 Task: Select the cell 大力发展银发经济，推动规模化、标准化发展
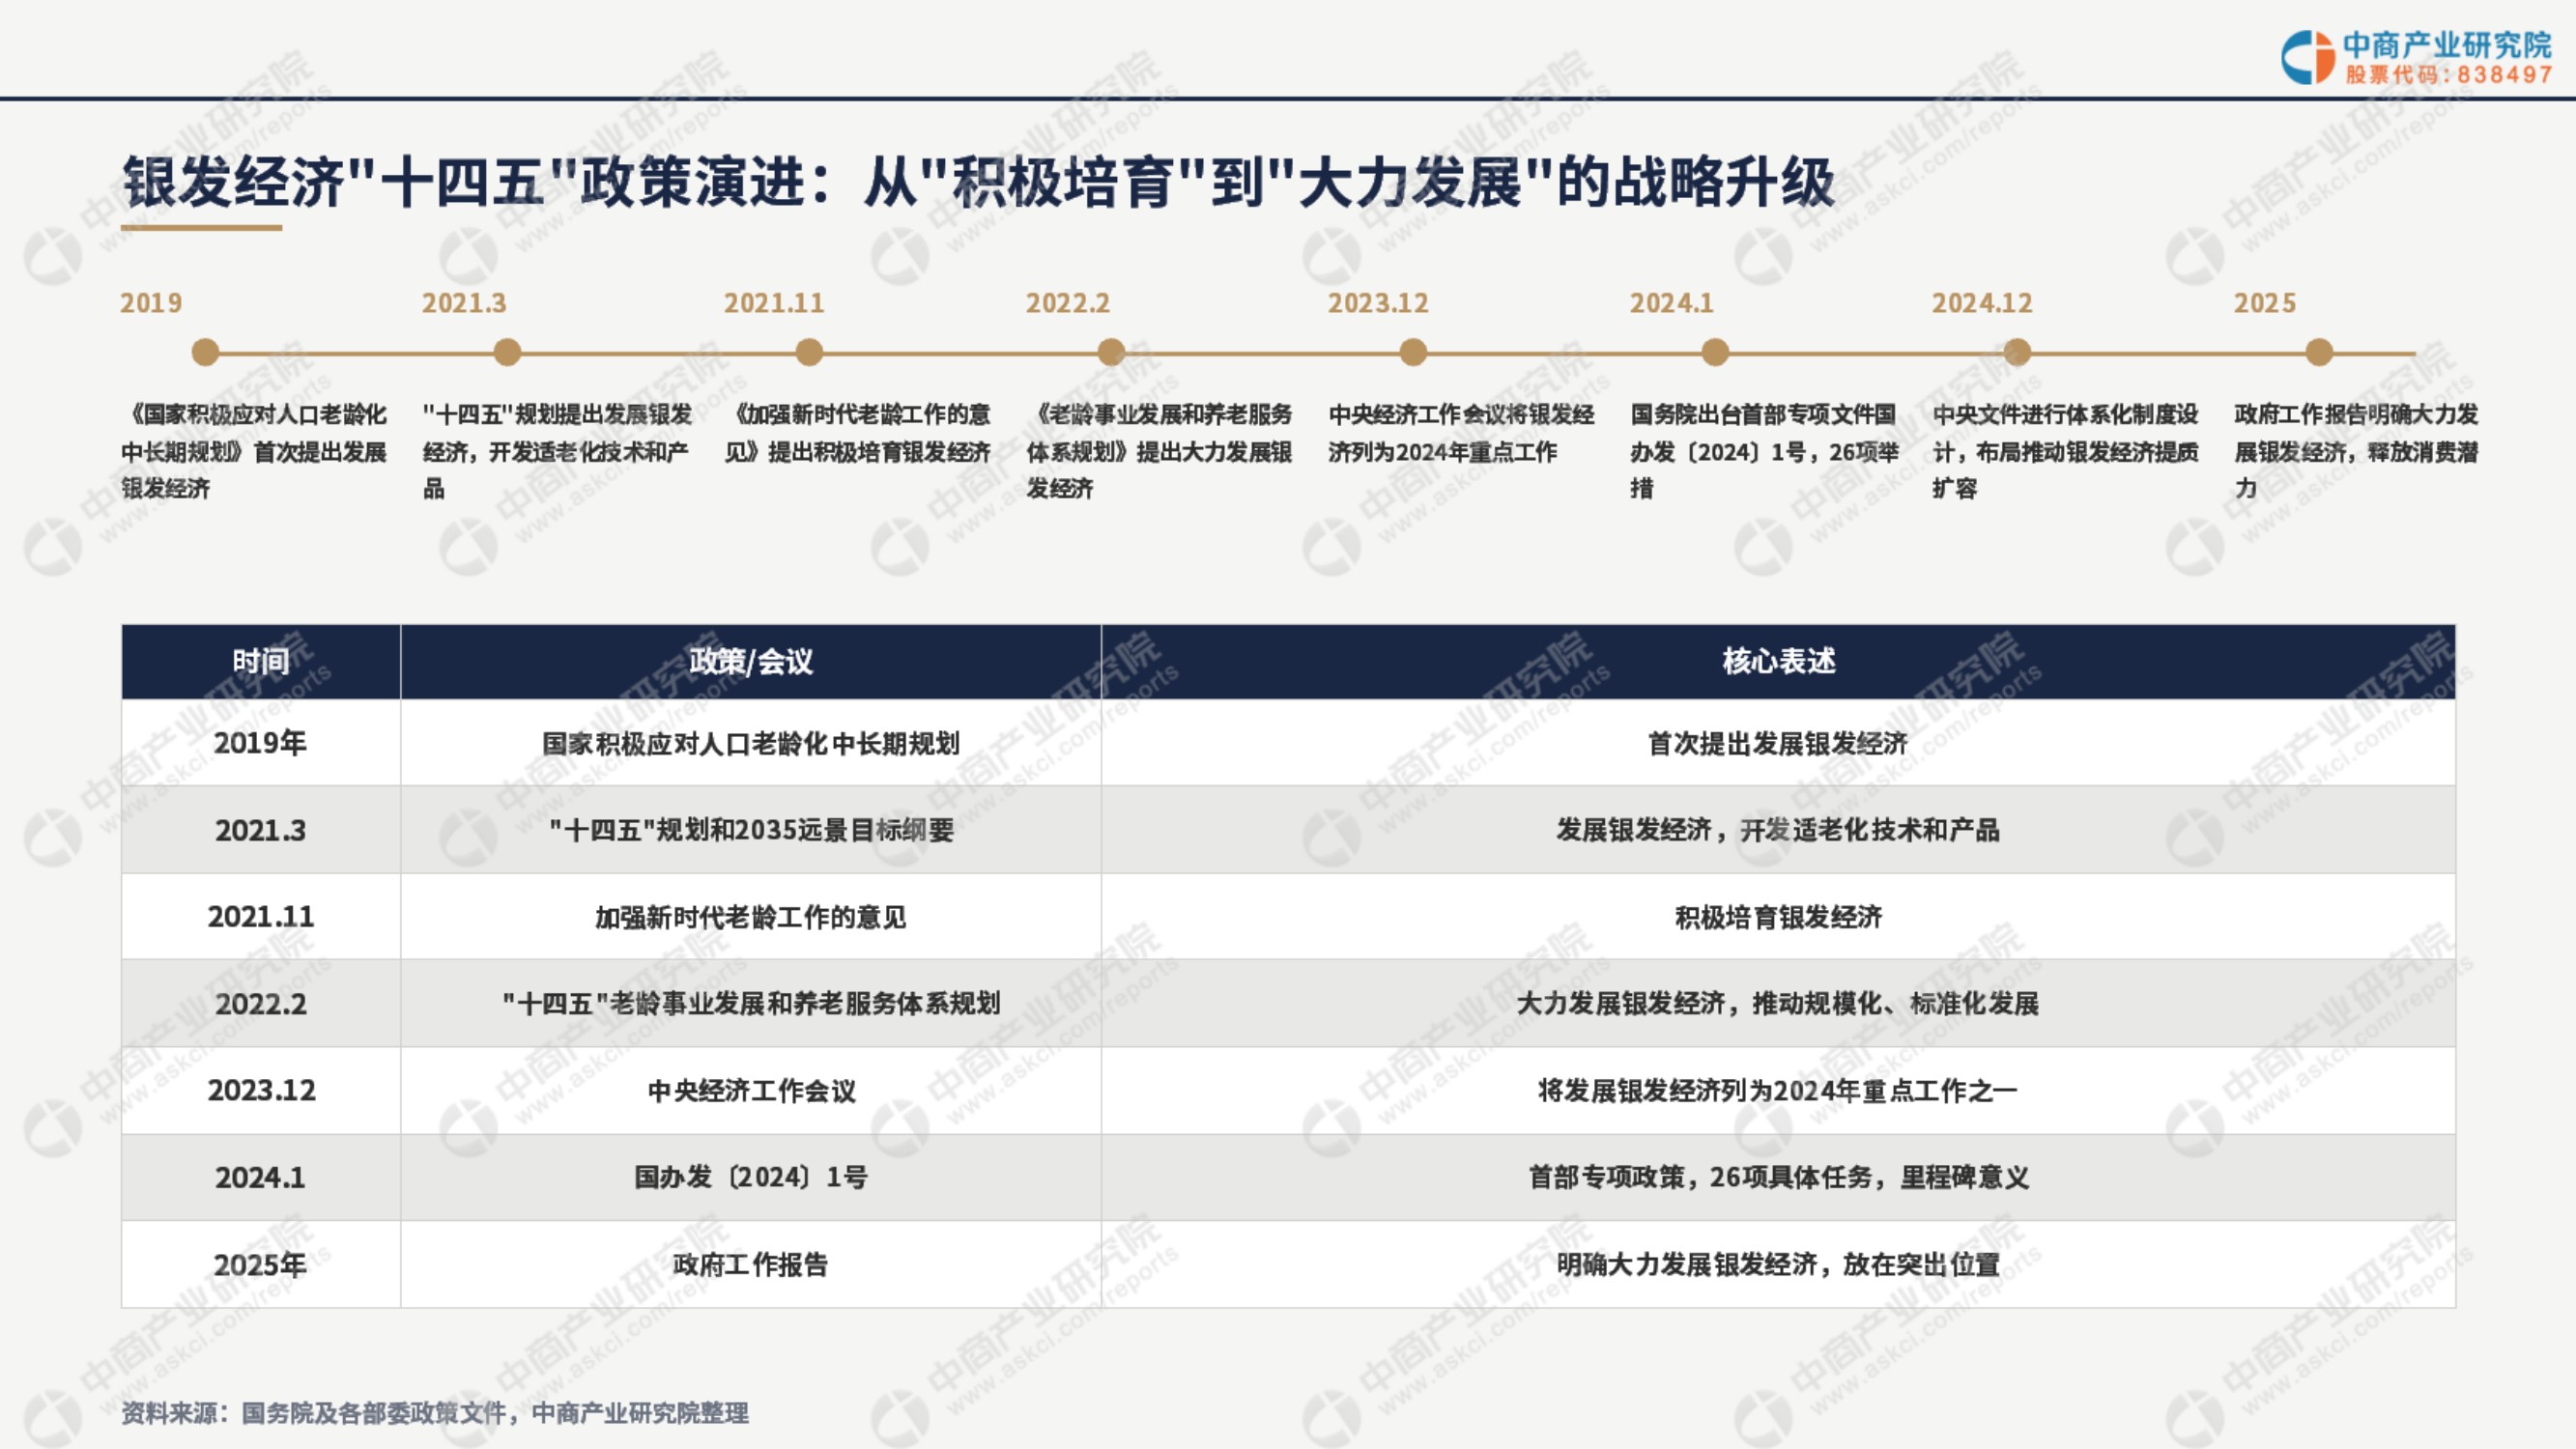1778,1003
